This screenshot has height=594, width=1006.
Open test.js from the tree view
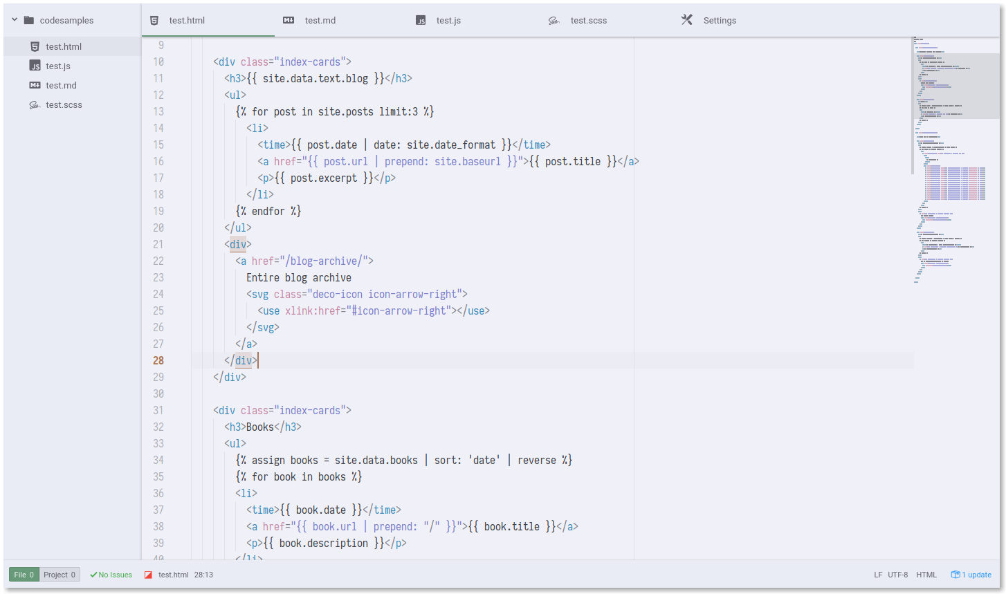[x=73, y=66]
